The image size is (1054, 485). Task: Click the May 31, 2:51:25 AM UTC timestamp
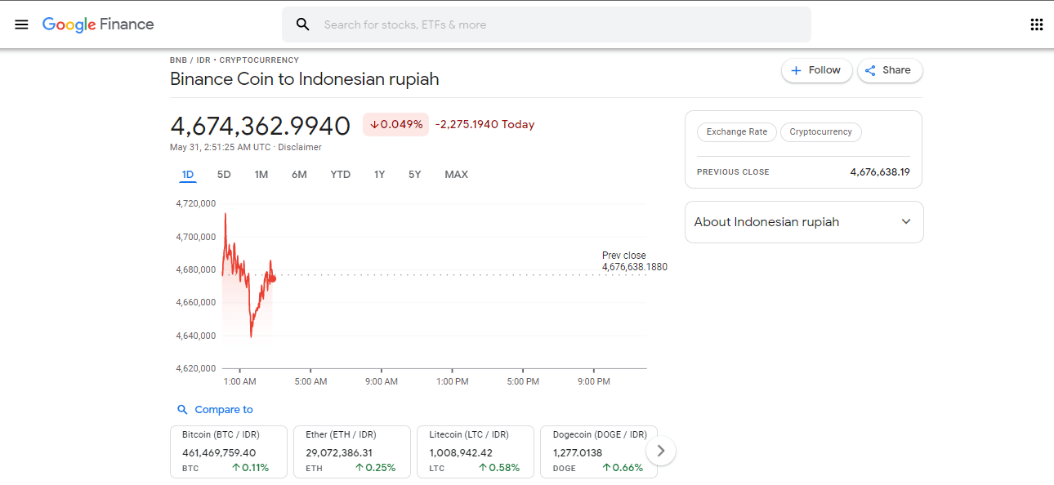pos(221,148)
